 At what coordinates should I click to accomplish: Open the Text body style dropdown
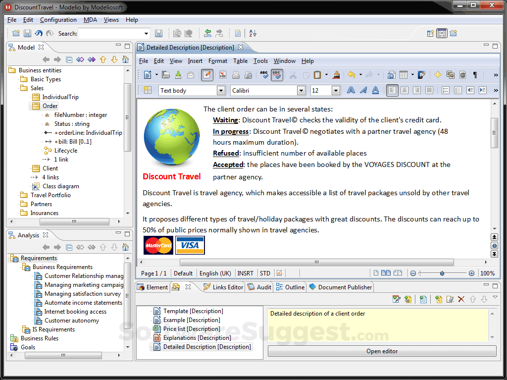coord(221,91)
